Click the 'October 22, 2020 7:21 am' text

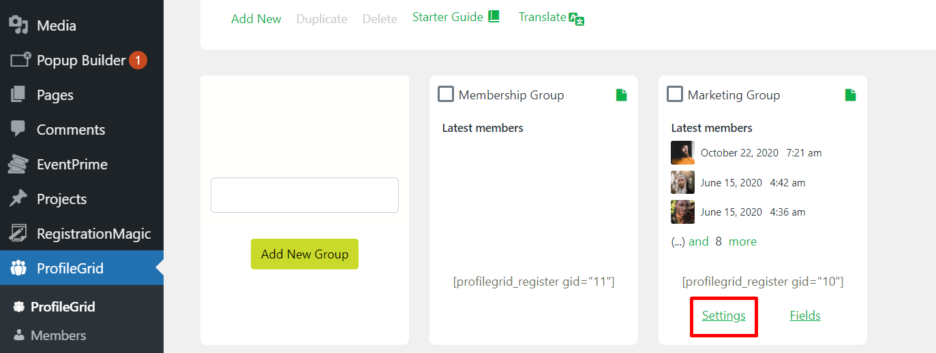click(761, 153)
